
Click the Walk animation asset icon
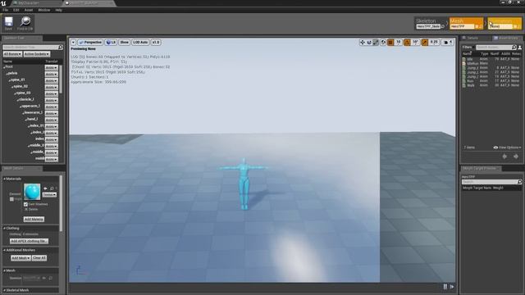[464, 85]
